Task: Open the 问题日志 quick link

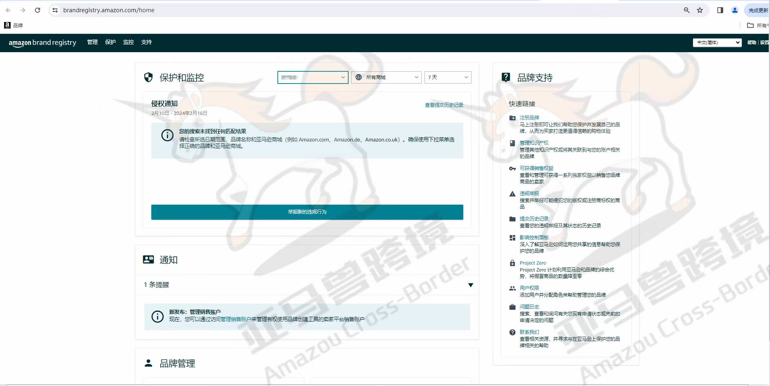Action: coord(529,307)
